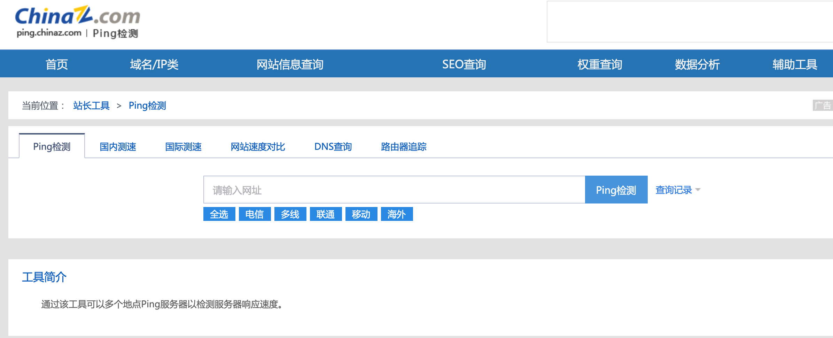
Task: Expand the 查询记录 query history dropdown
Action: point(675,190)
